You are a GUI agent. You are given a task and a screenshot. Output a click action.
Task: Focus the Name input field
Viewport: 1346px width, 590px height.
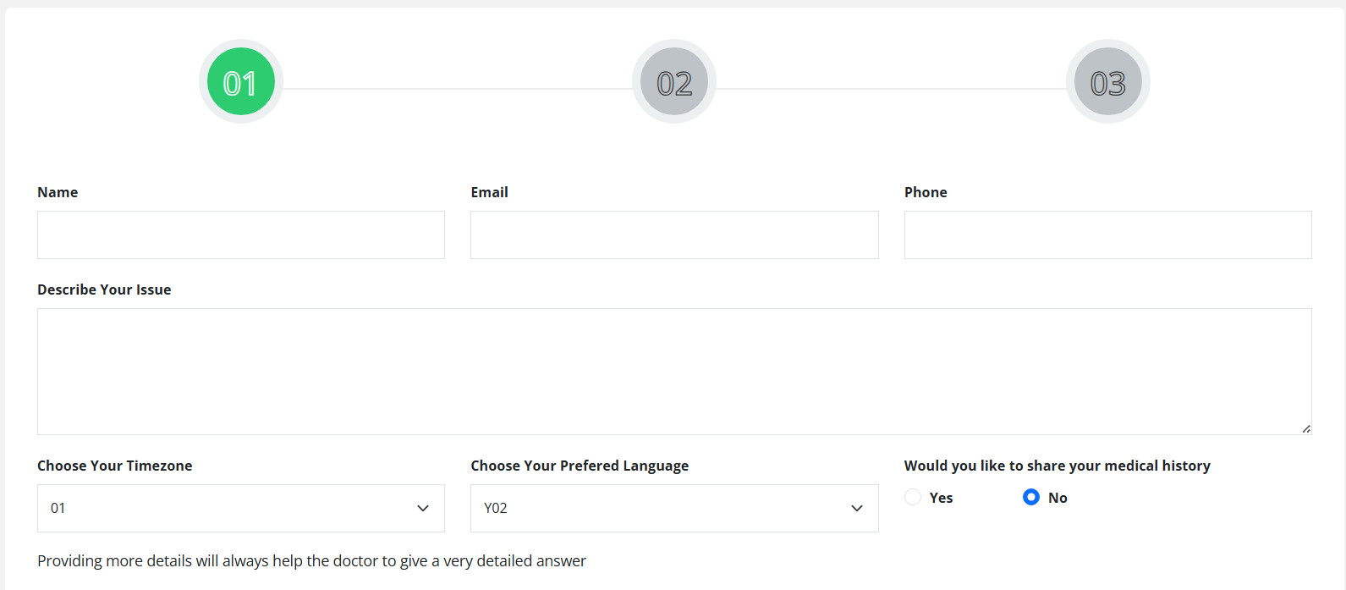241,234
